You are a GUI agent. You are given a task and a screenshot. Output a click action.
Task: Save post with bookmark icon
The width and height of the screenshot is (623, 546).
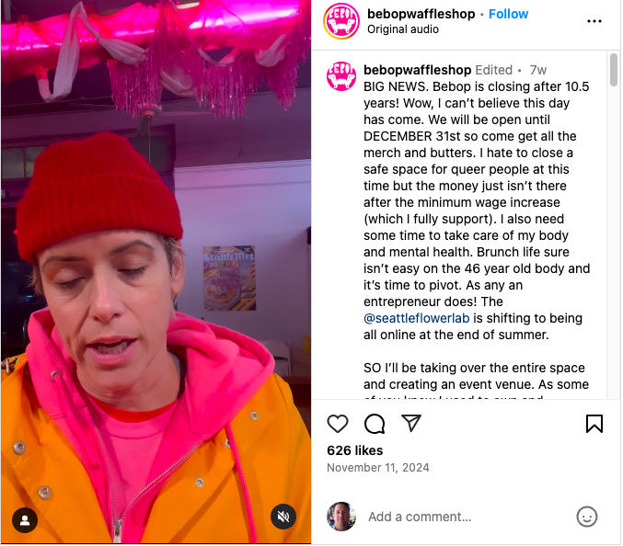594,424
